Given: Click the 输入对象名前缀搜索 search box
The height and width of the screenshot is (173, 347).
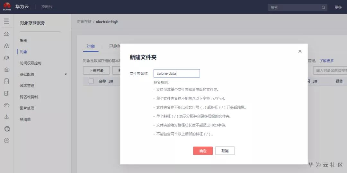Looking at the screenshot, I should coord(330,70).
